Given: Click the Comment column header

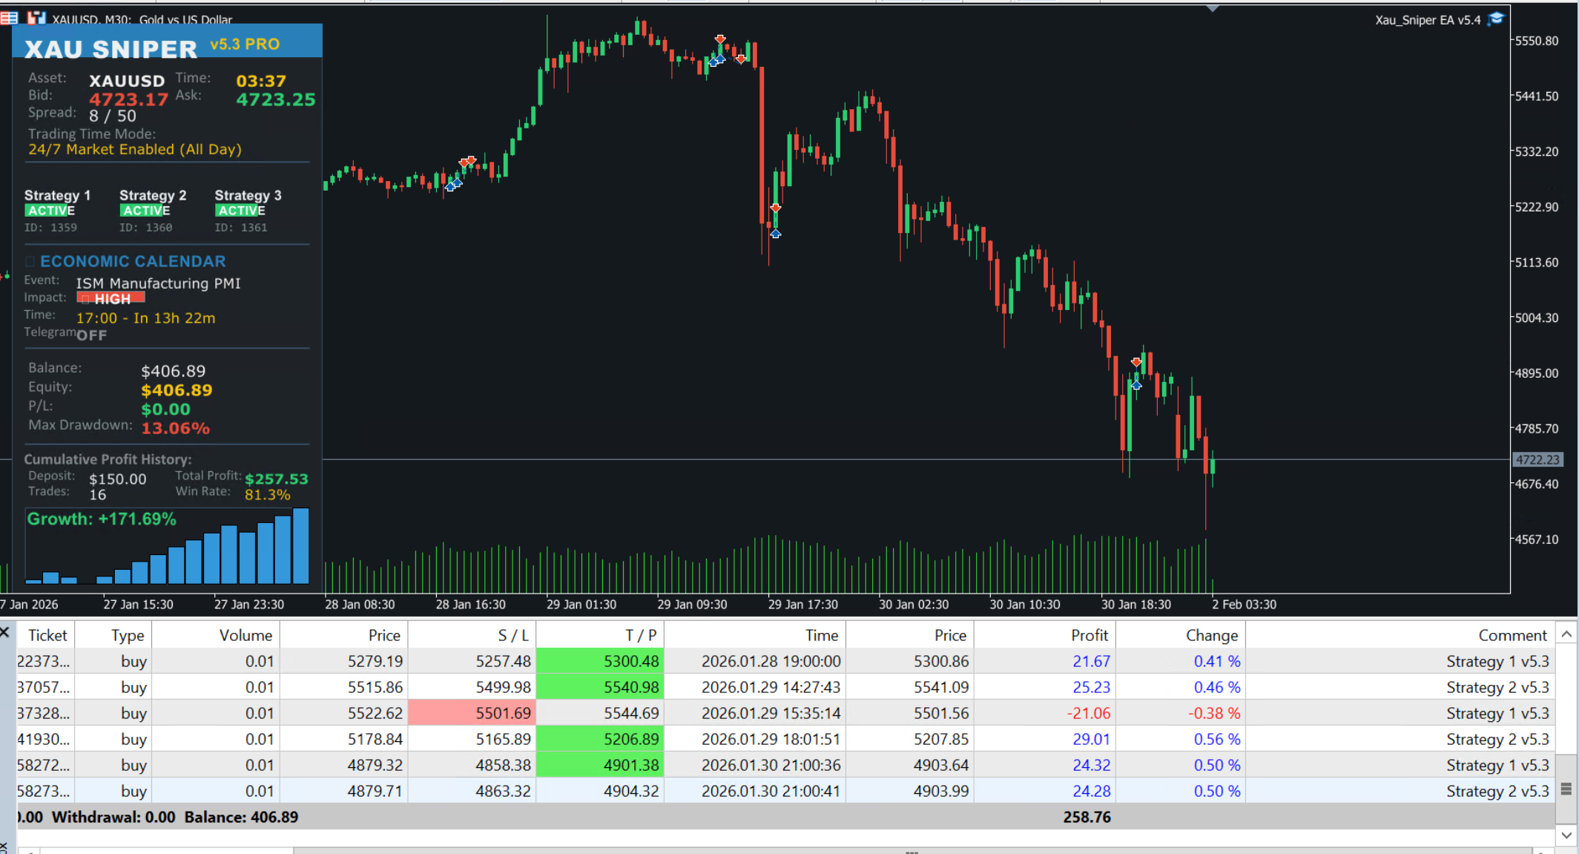Looking at the screenshot, I should 1512,635.
